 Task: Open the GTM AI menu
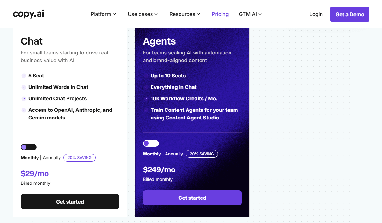tap(250, 14)
